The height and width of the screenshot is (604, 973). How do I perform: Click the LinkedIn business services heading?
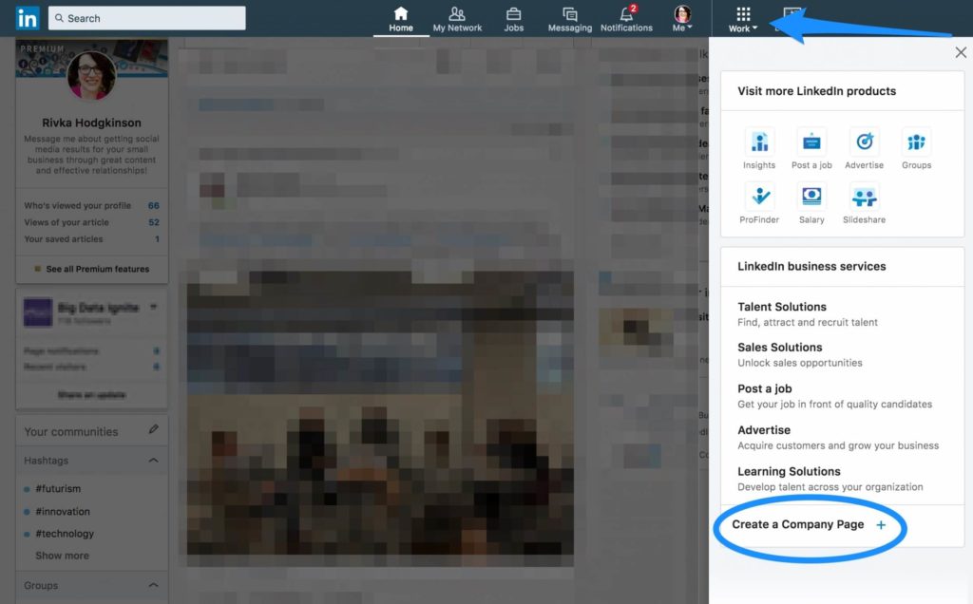point(811,266)
